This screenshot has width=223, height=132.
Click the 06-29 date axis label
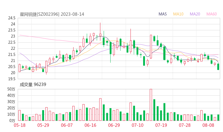tap(114, 125)
